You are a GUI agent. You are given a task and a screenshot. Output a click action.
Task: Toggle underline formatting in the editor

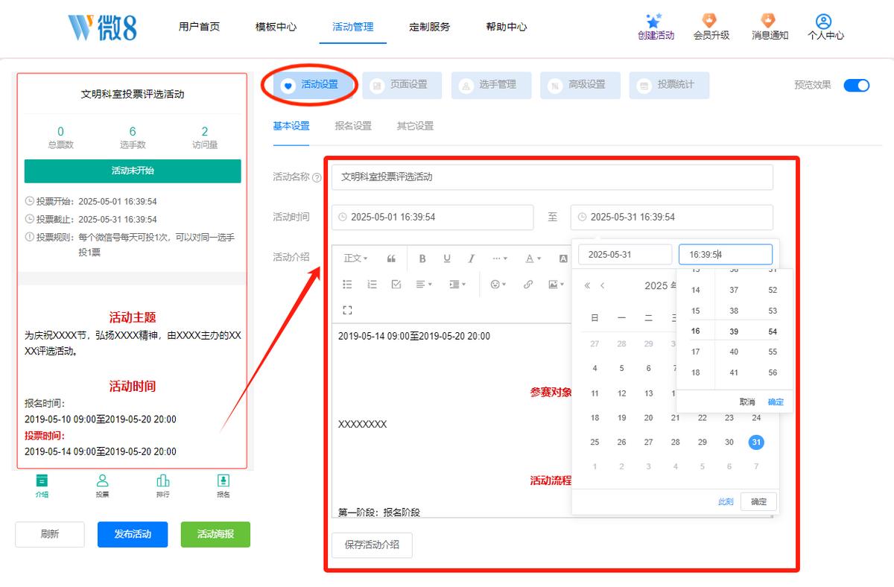coord(447,258)
